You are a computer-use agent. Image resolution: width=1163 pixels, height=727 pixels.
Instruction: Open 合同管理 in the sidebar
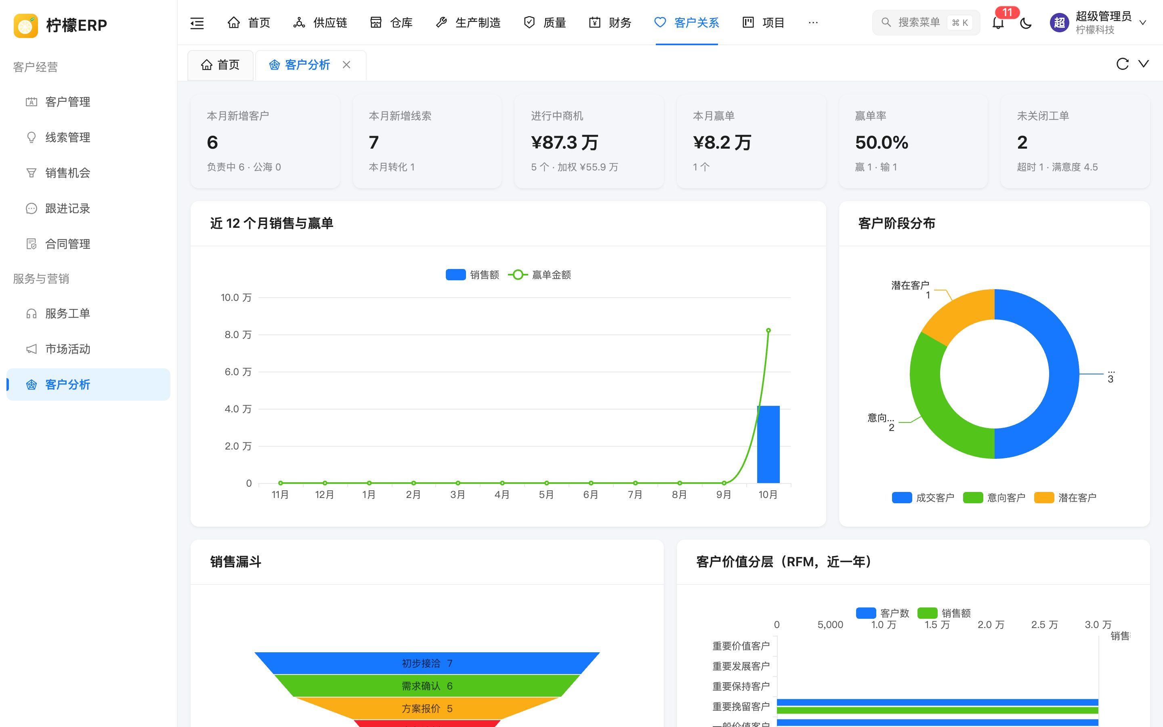(x=88, y=244)
